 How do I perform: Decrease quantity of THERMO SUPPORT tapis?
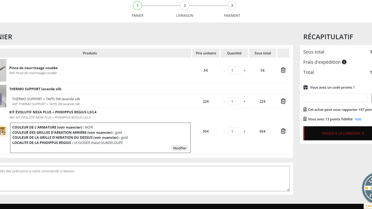(224, 101)
